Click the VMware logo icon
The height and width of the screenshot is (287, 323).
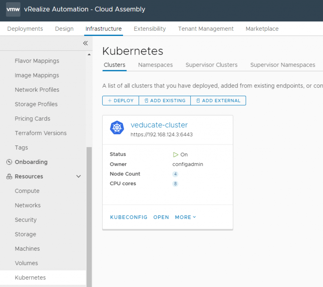click(x=13, y=9)
